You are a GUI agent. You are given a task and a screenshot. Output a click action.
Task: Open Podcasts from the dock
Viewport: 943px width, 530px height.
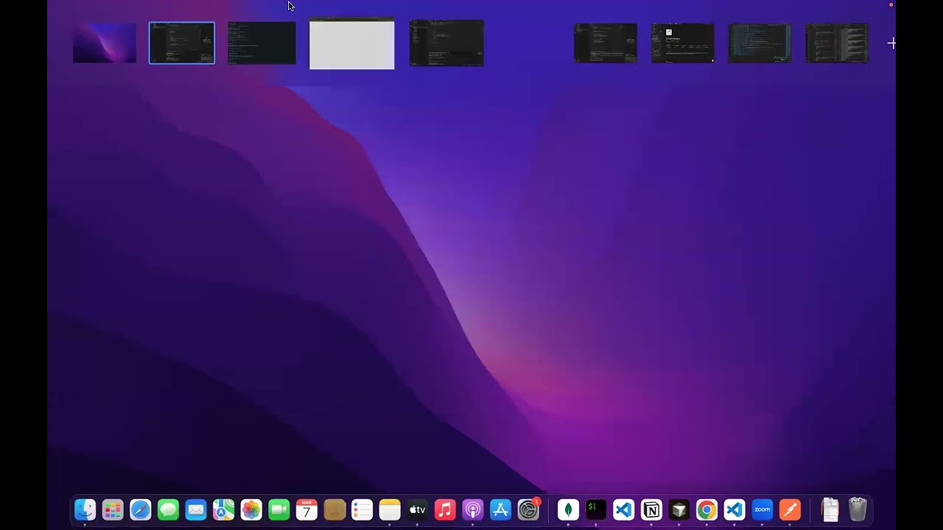(473, 509)
